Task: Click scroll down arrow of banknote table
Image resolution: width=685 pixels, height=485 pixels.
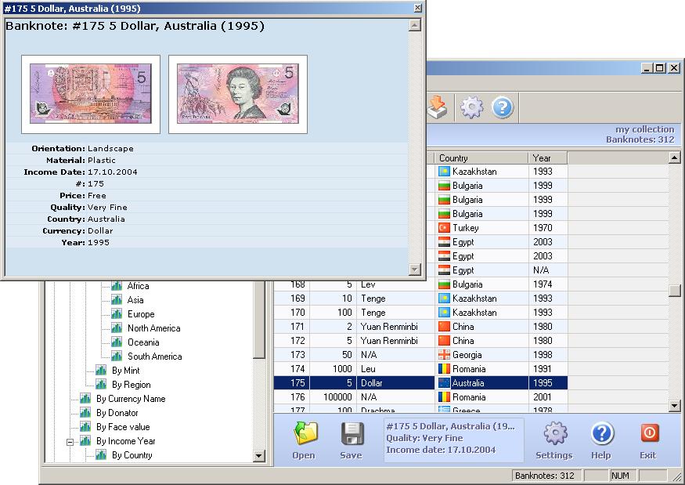Action: [x=675, y=407]
